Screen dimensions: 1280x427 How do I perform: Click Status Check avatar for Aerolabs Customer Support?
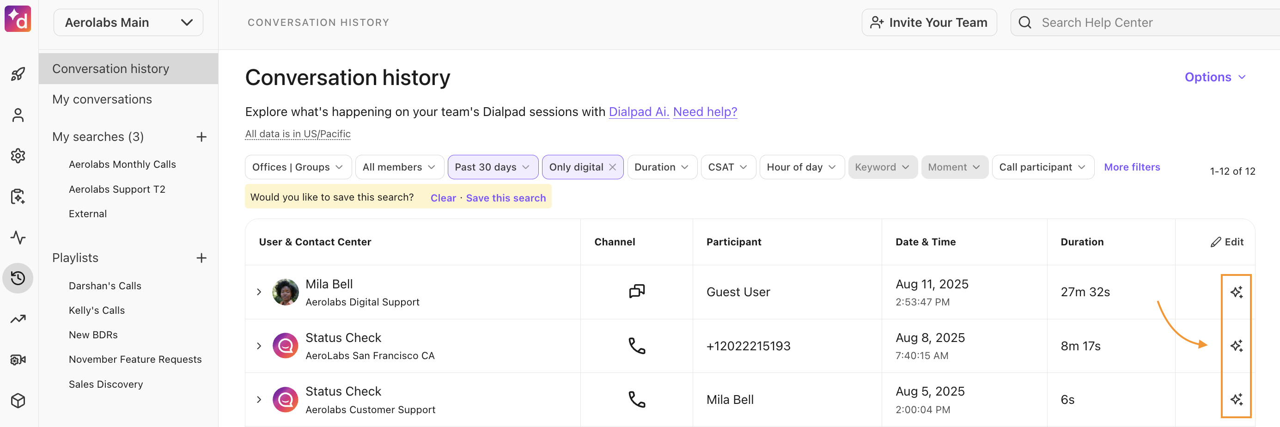tap(285, 399)
